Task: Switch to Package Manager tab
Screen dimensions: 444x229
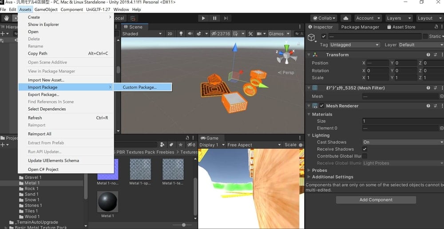Action: coord(360,27)
